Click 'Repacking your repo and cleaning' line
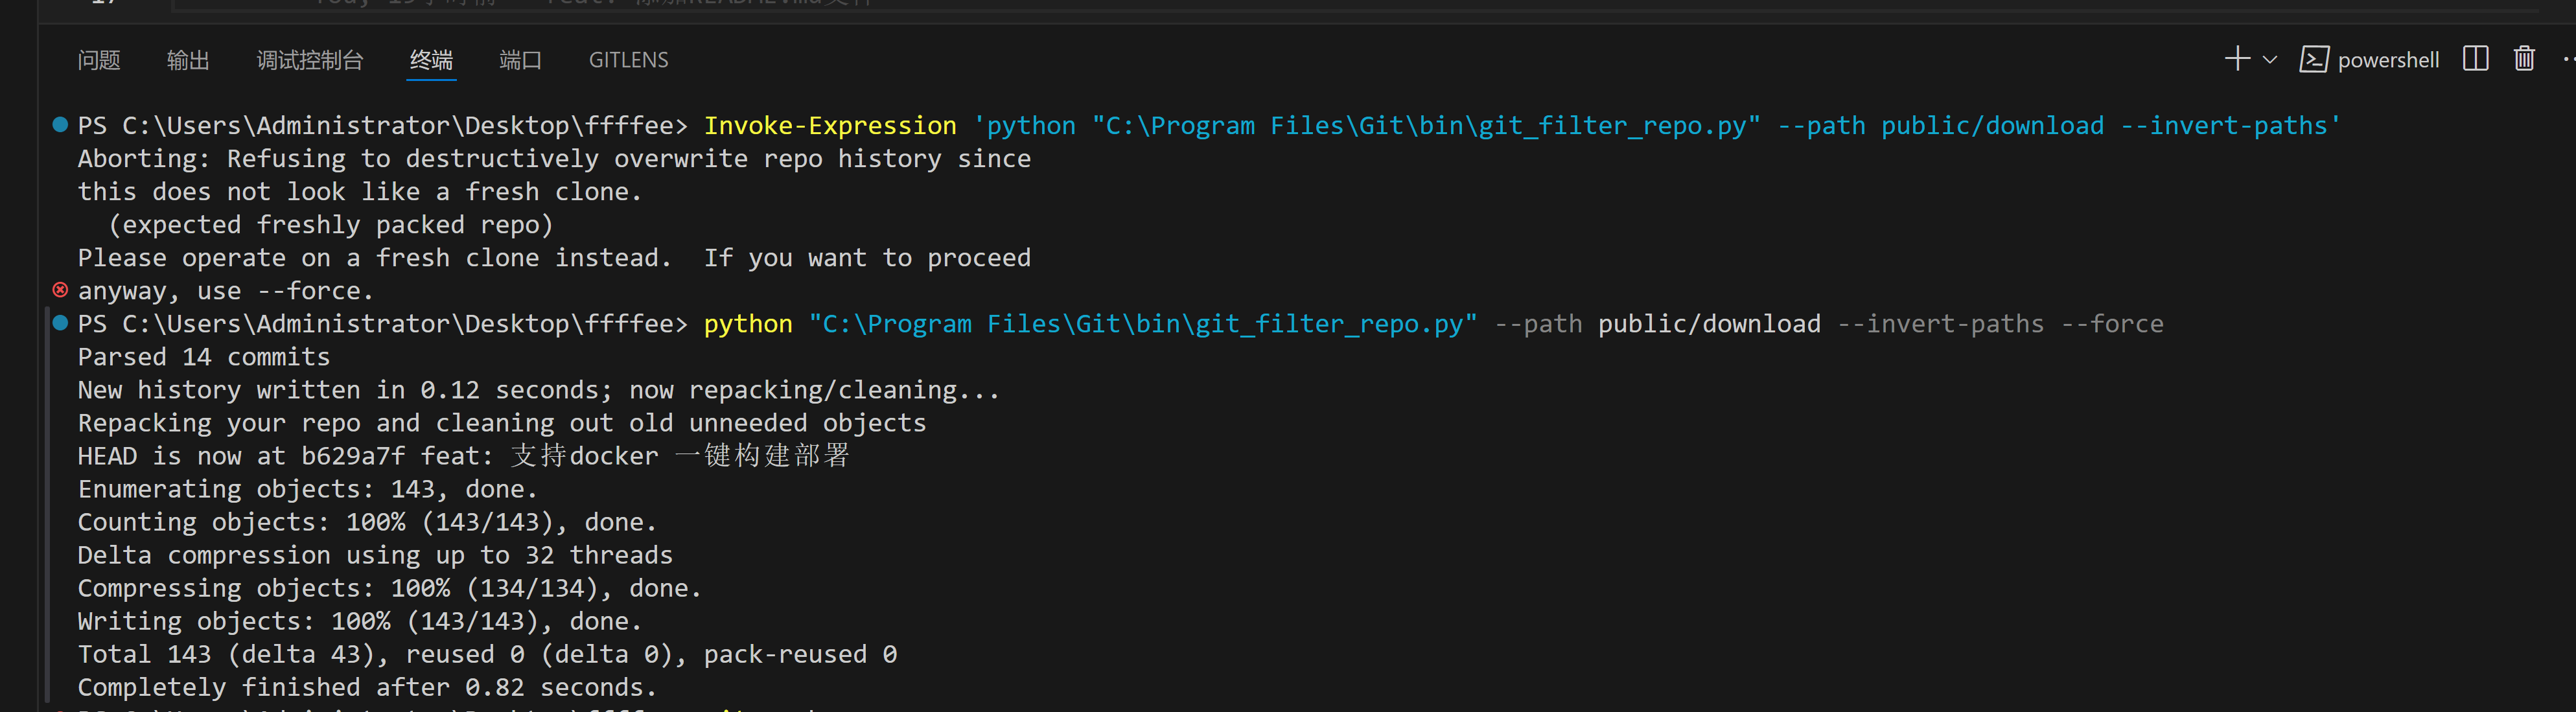Viewport: 2576px width, 712px height. [x=502, y=422]
